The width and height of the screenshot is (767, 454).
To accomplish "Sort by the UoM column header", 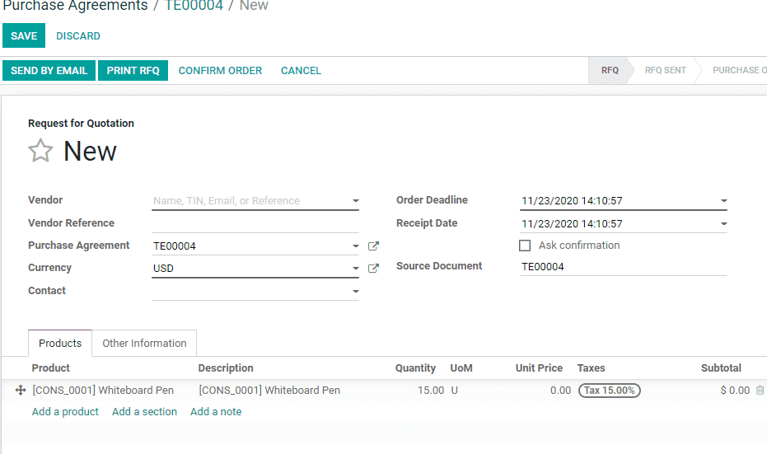I will 461,367.
